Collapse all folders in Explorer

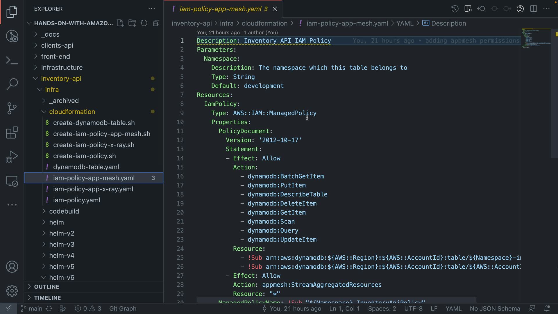pyautogui.click(x=156, y=23)
